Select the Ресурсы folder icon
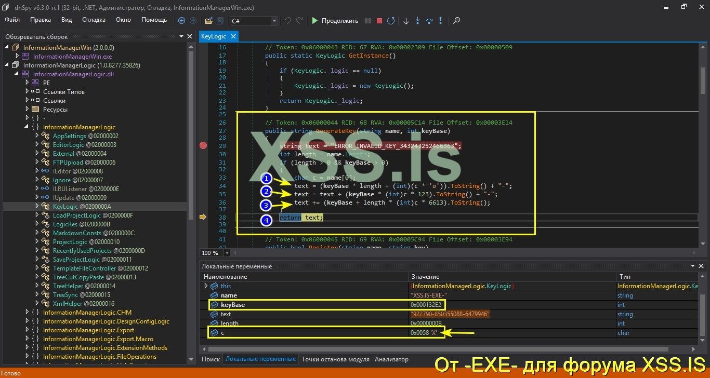 pos(35,109)
